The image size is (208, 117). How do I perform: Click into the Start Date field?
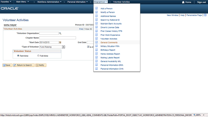[49, 42]
